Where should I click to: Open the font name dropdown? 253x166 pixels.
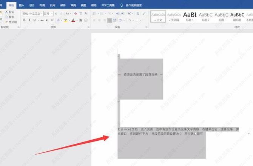42,14
